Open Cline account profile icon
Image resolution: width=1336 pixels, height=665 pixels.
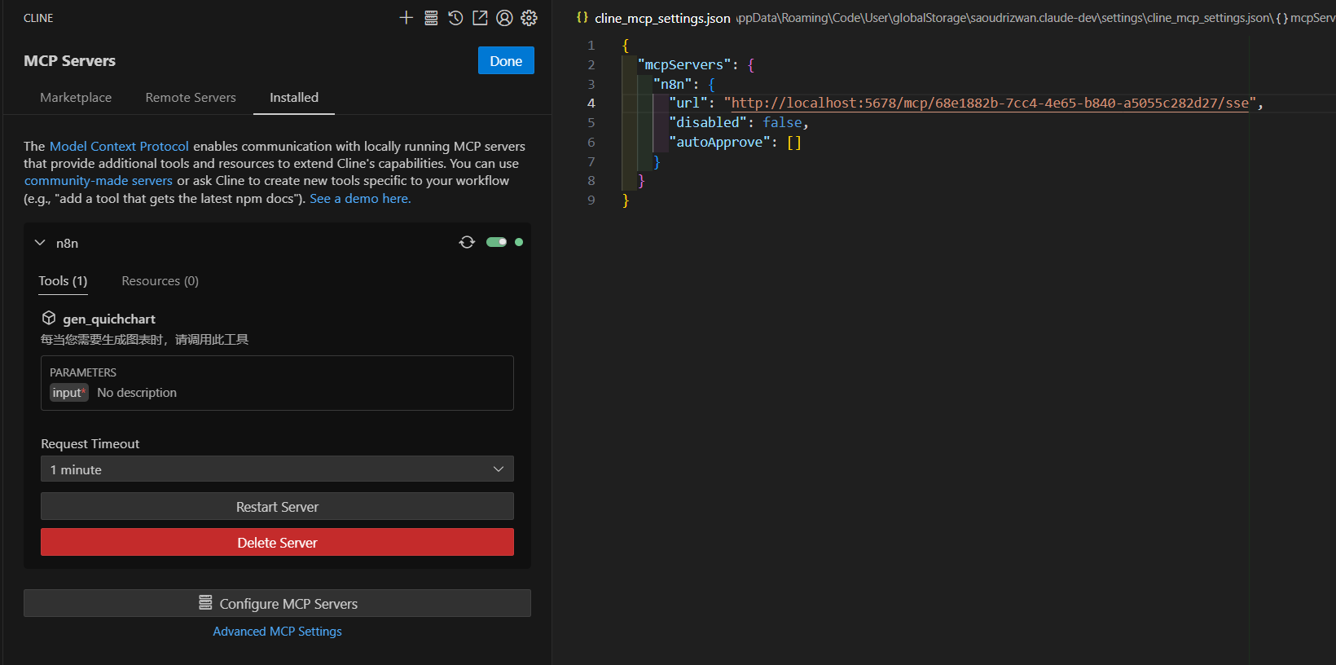click(x=504, y=18)
